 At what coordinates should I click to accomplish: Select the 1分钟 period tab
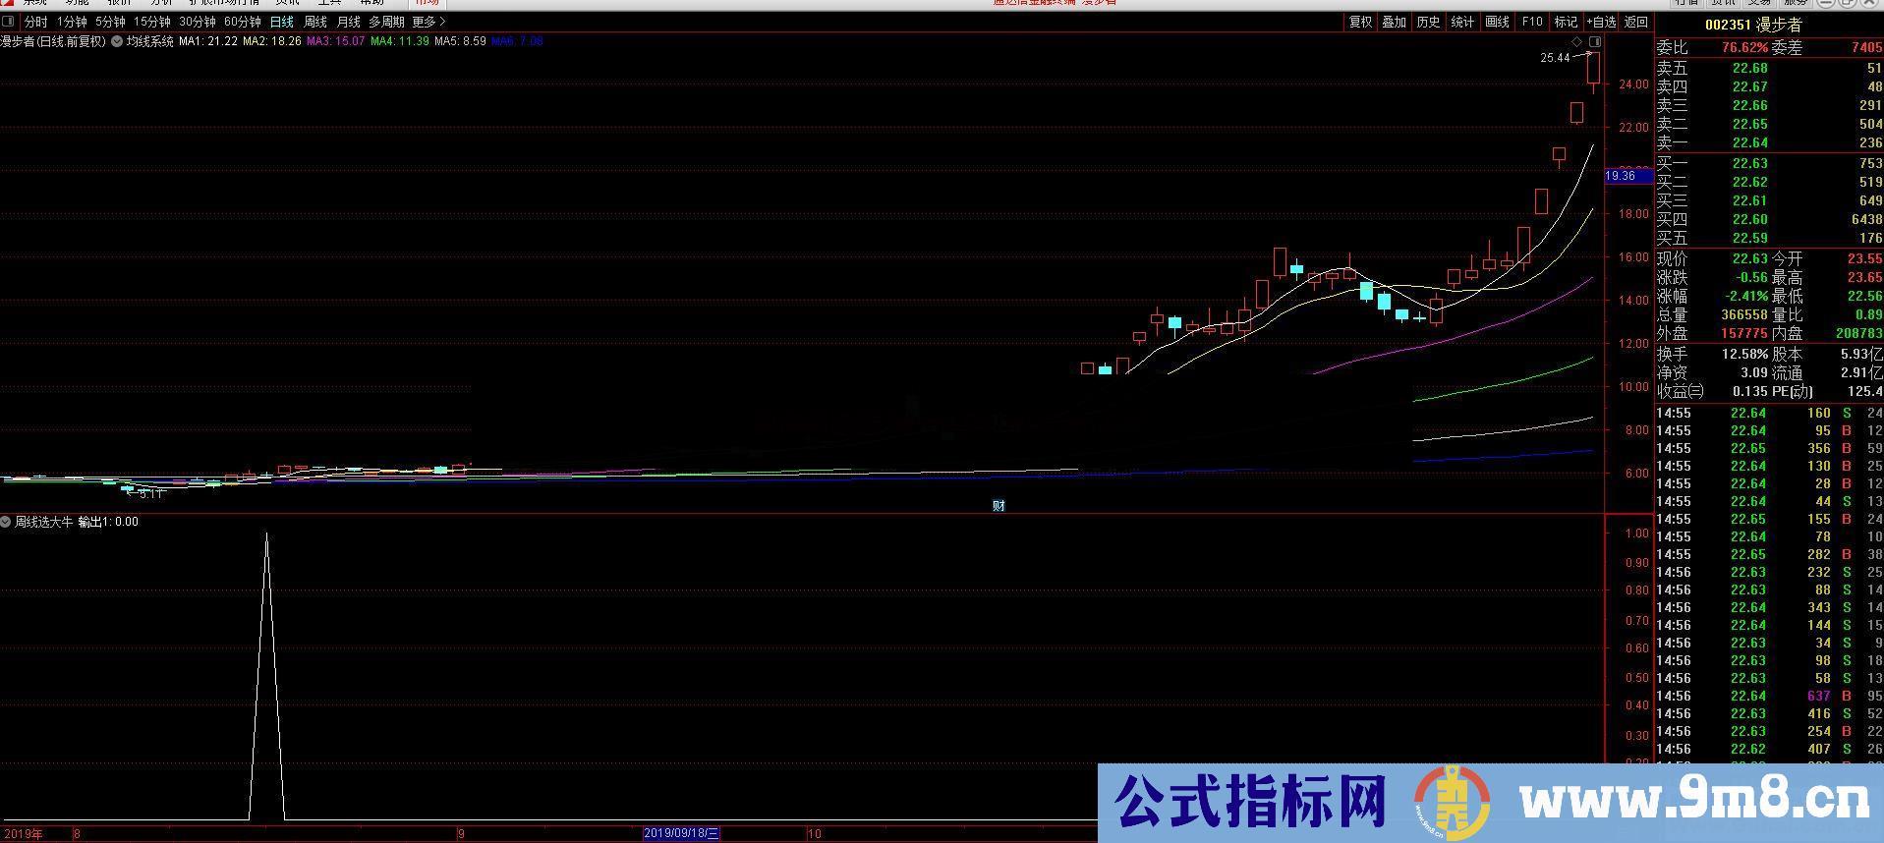point(72,22)
